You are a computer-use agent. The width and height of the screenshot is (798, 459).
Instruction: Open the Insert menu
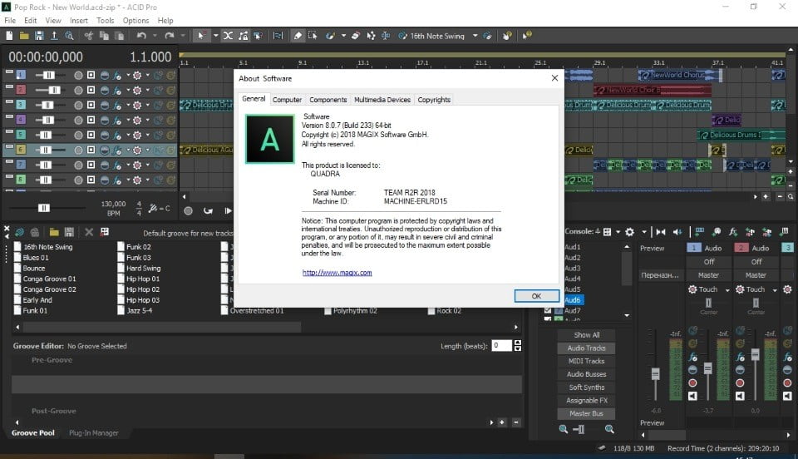(x=79, y=20)
